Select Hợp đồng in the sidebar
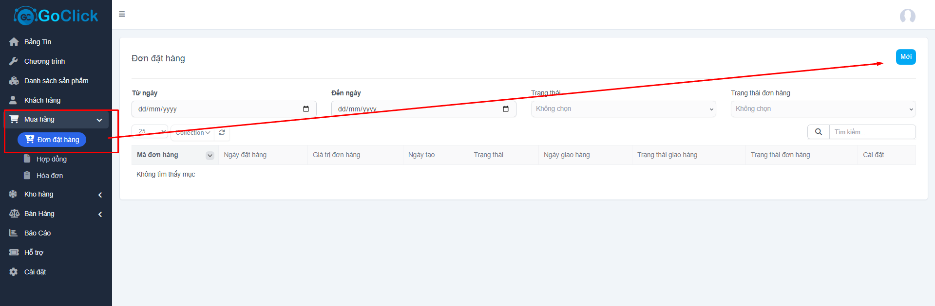 pos(51,159)
